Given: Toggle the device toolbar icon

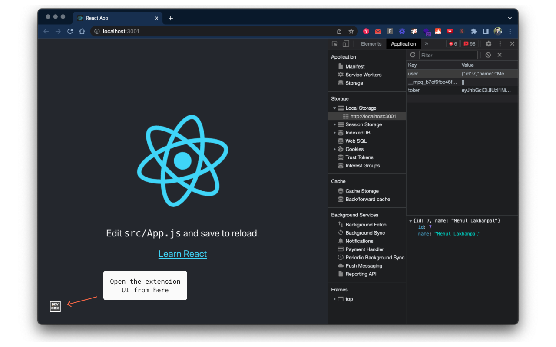Looking at the screenshot, I should point(346,44).
